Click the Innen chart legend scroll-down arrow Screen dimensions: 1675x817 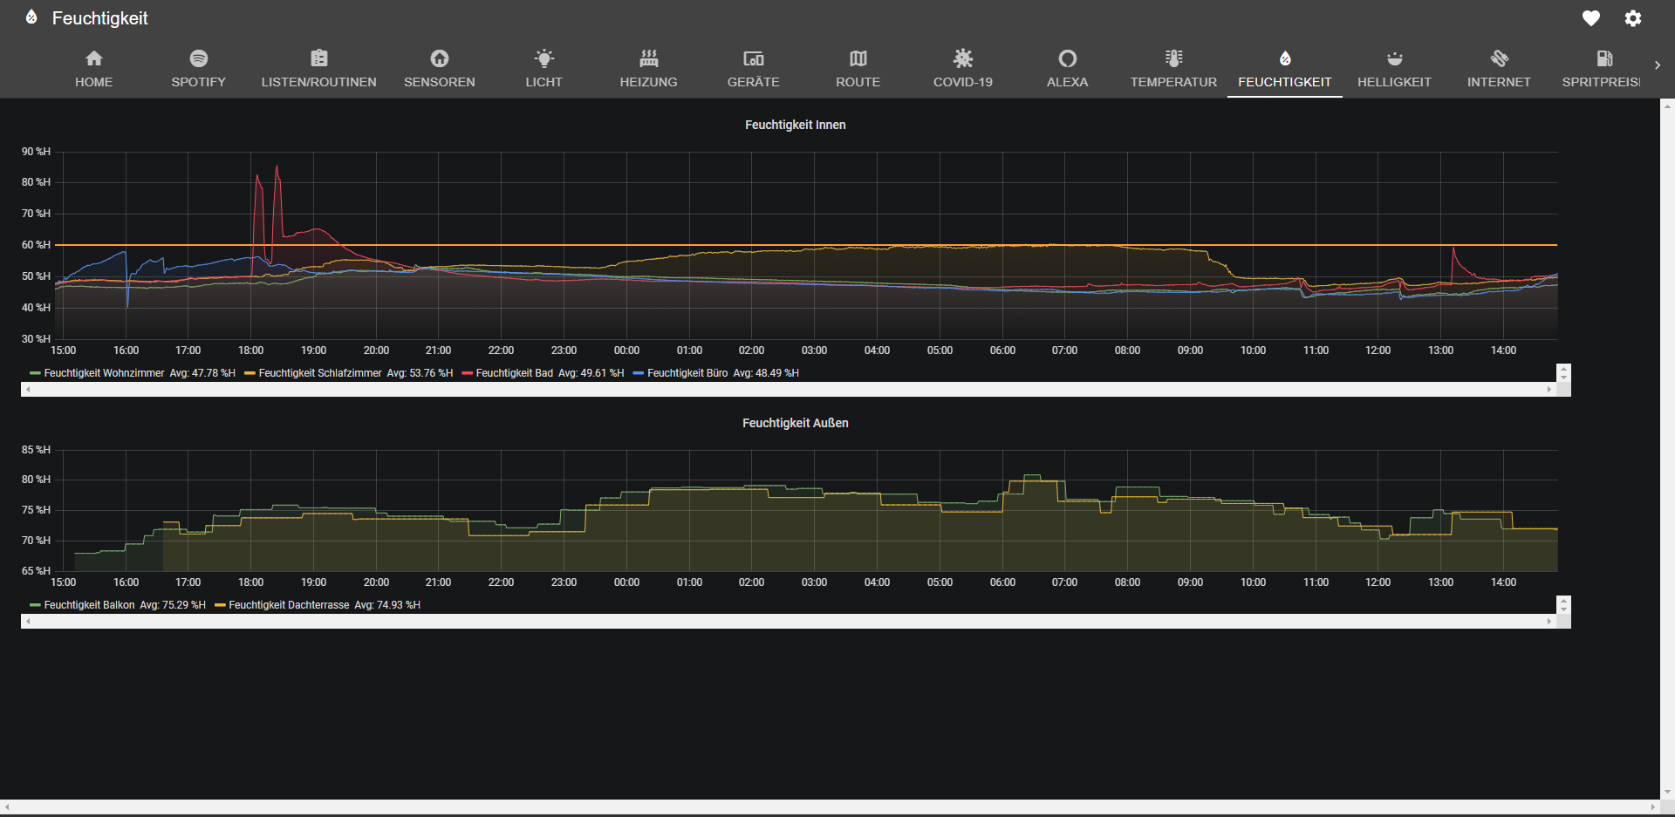click(1563, 378)
